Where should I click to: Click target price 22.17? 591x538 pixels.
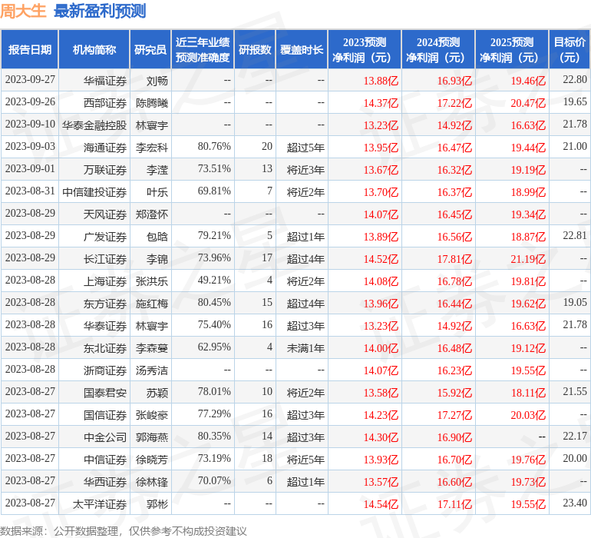pyautogui.click(x=575, y=436)
